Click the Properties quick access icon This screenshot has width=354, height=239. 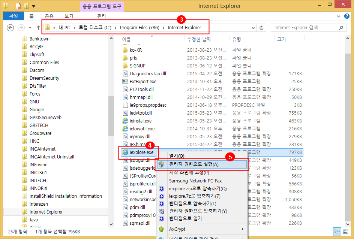pyautogui.click(x=18, y=6)
